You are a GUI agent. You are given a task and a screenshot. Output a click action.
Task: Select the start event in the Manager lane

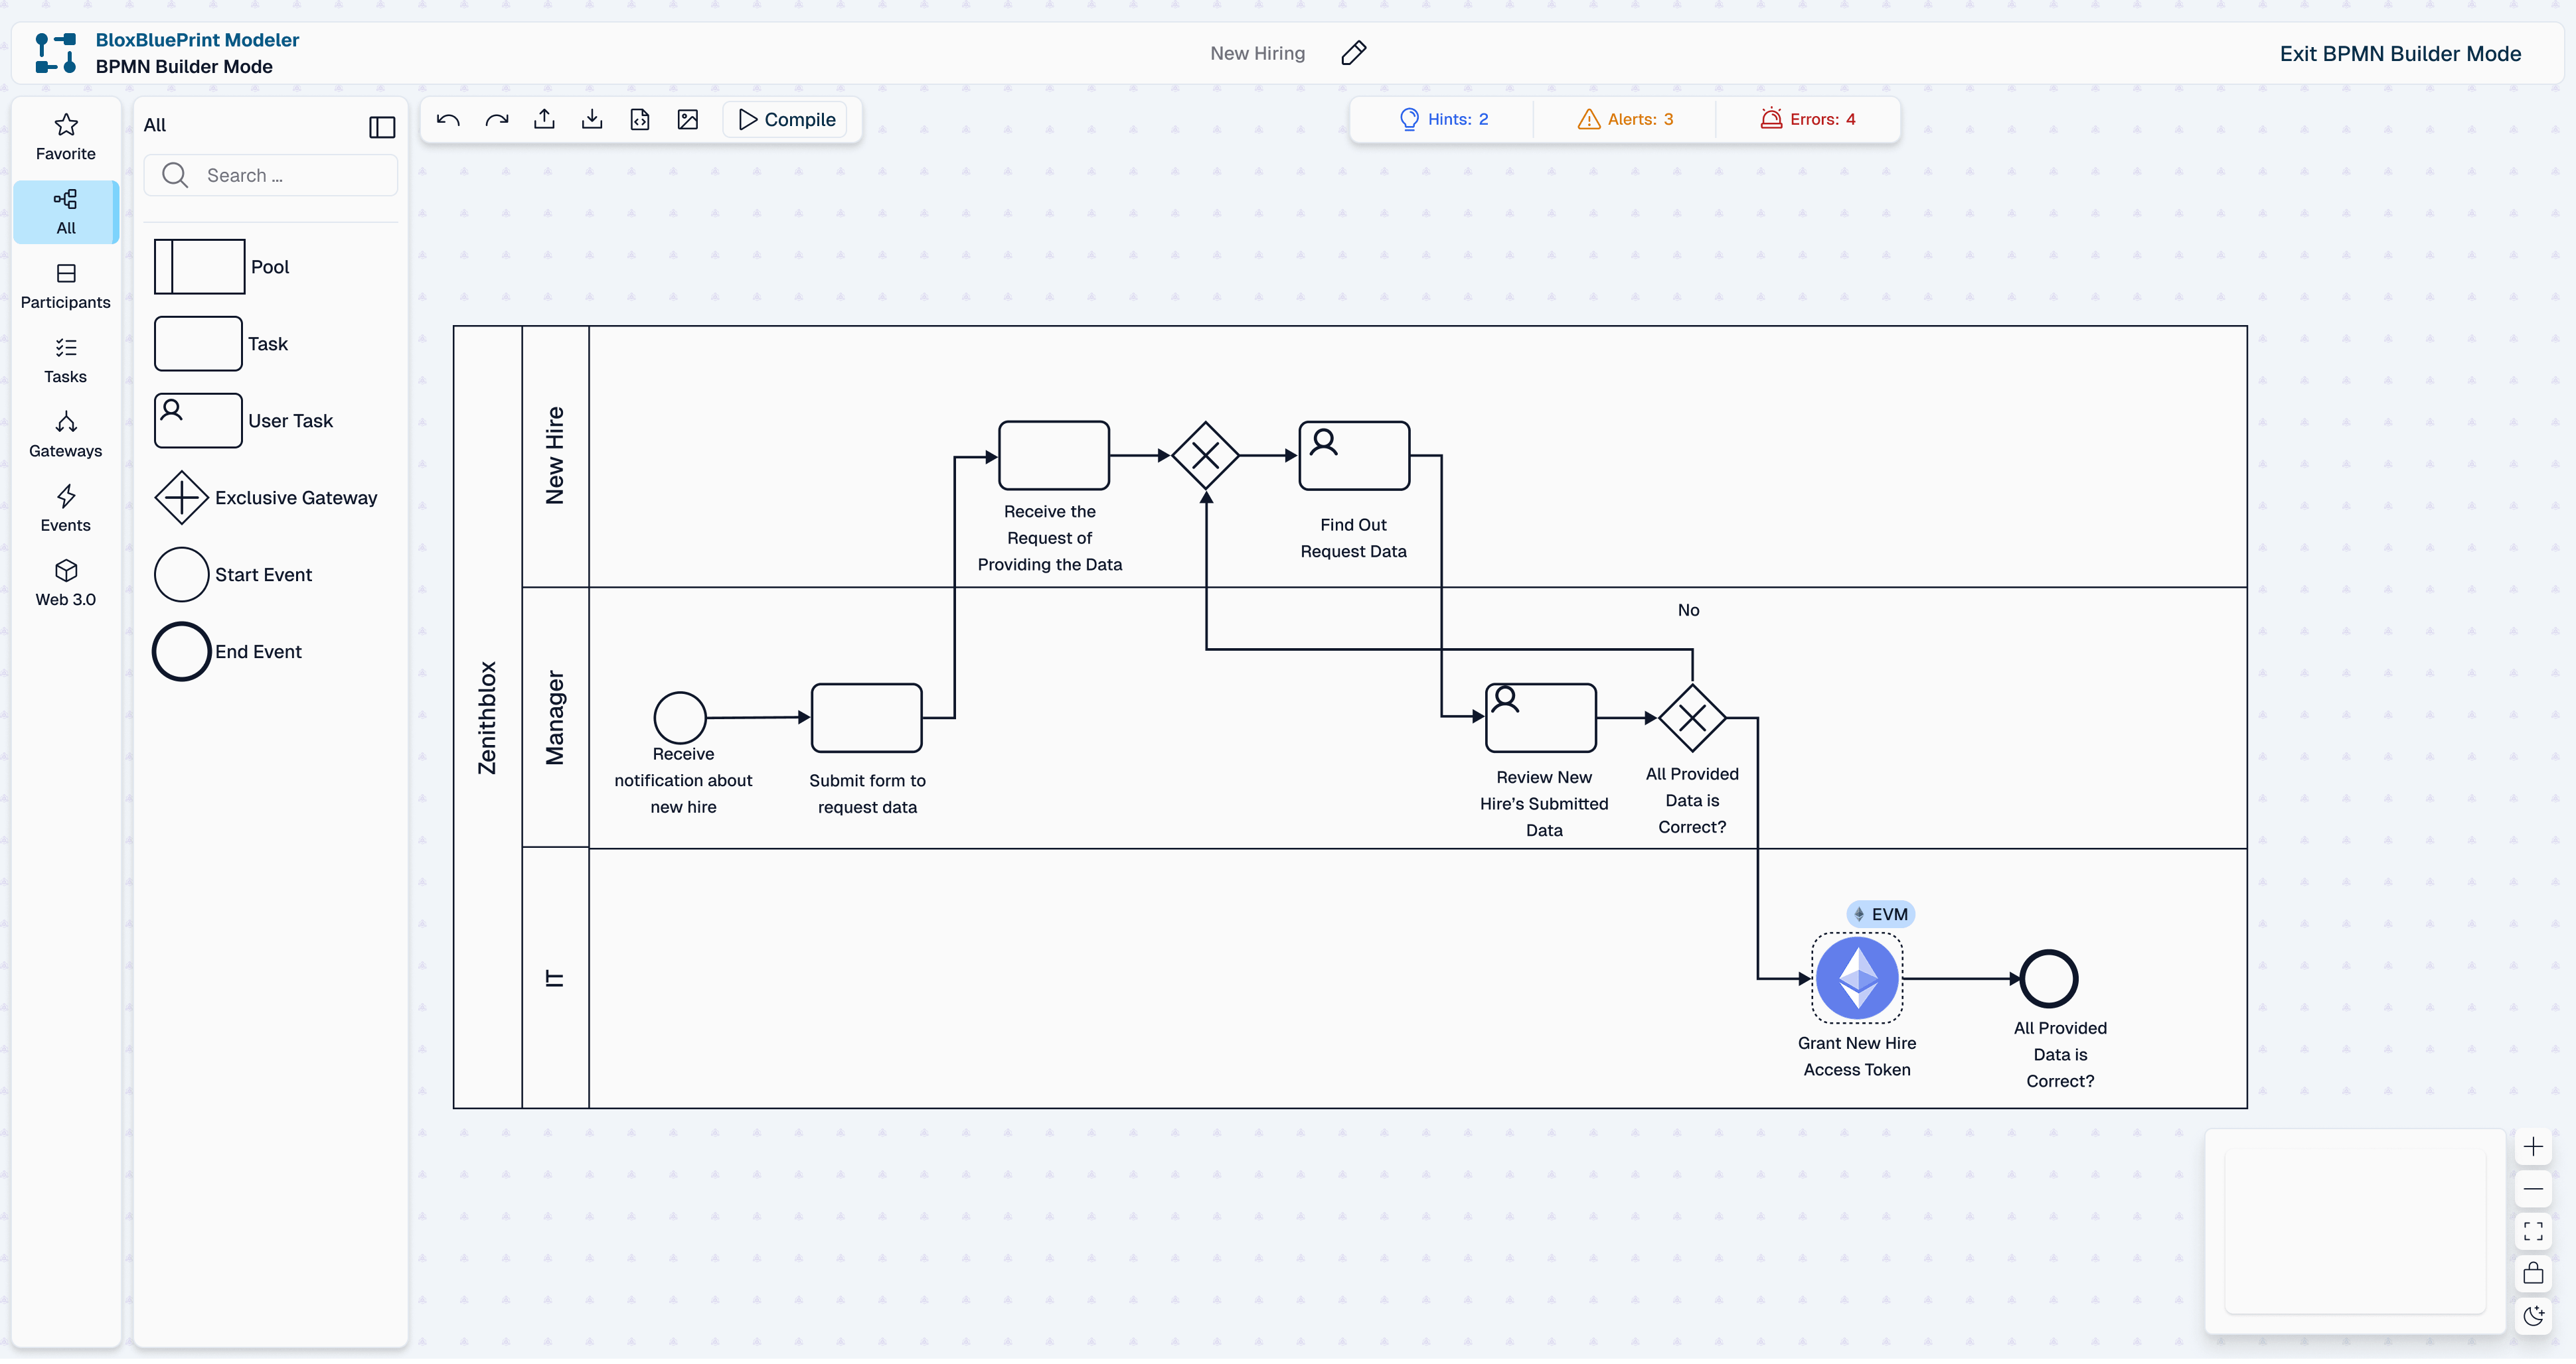click(680, 718)
